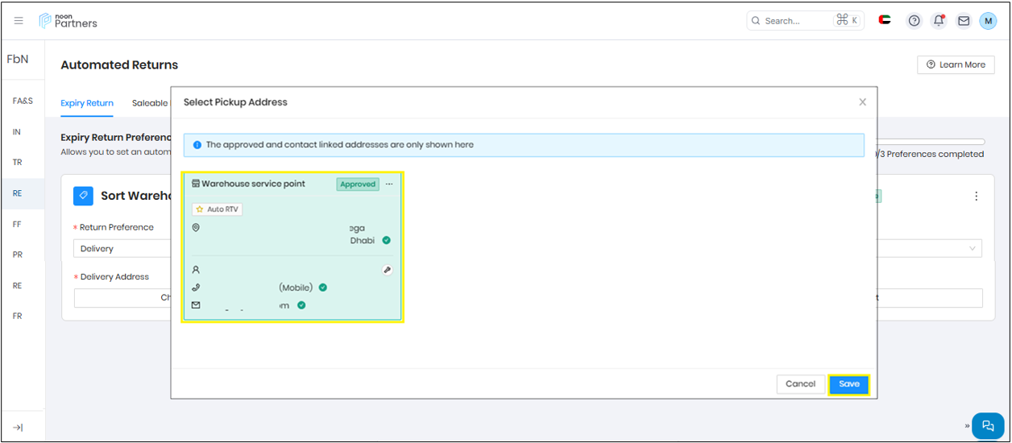Click the noon Partners logo
Viewport: 1012px width, 443px height.
coord(68,21)
